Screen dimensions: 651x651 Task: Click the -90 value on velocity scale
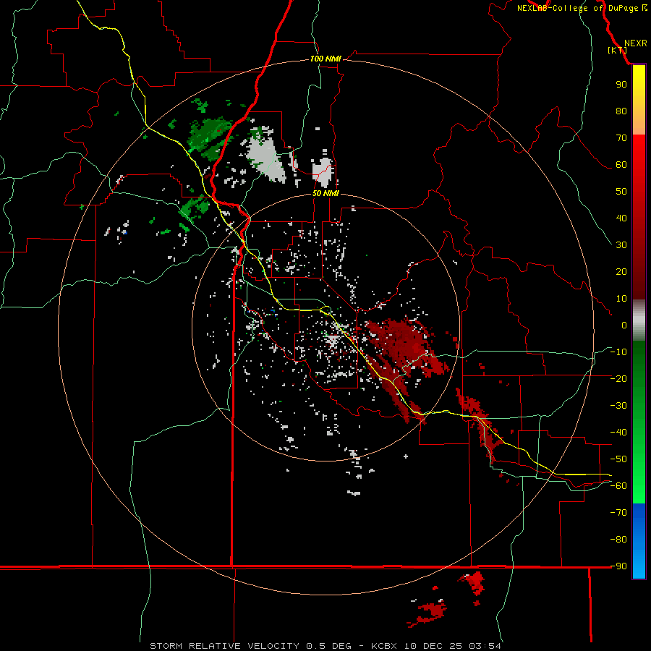[618, 566]
